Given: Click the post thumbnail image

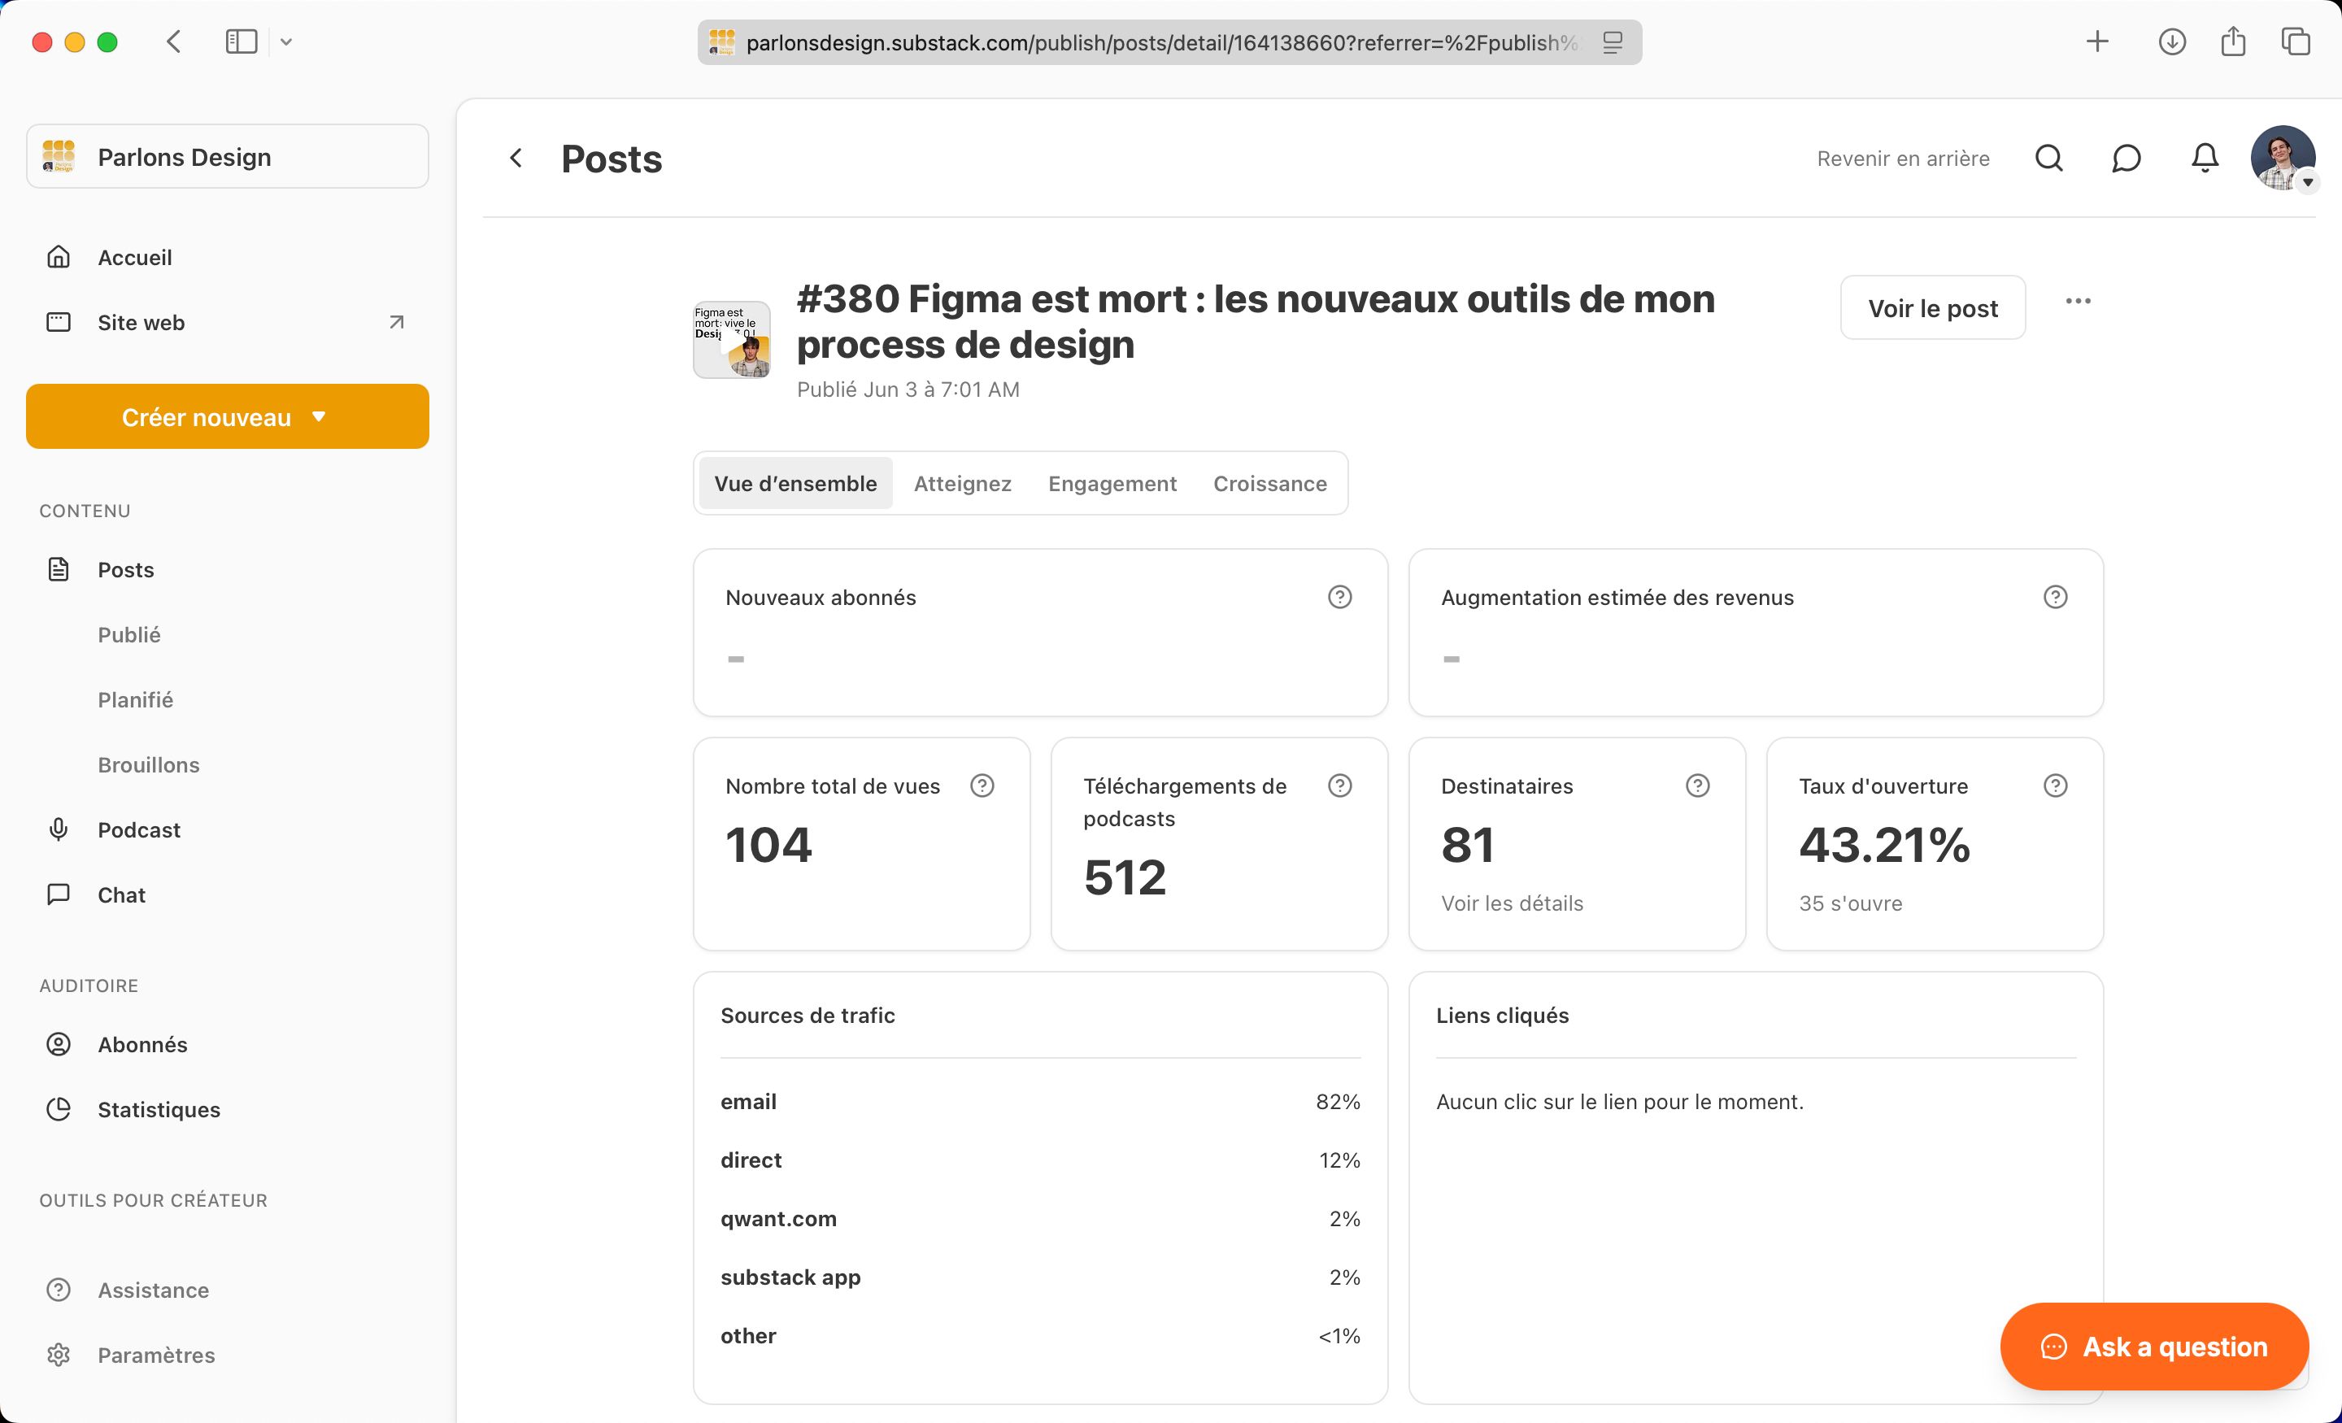Looking at the screenshot, I should pos(732,339).
